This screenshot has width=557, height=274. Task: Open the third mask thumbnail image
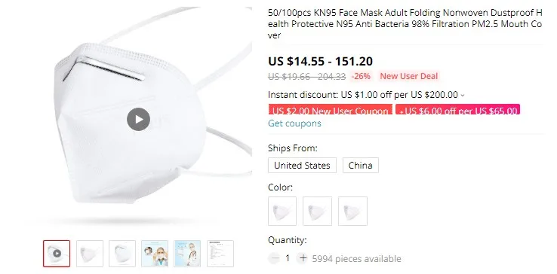[x=122, y=254]
